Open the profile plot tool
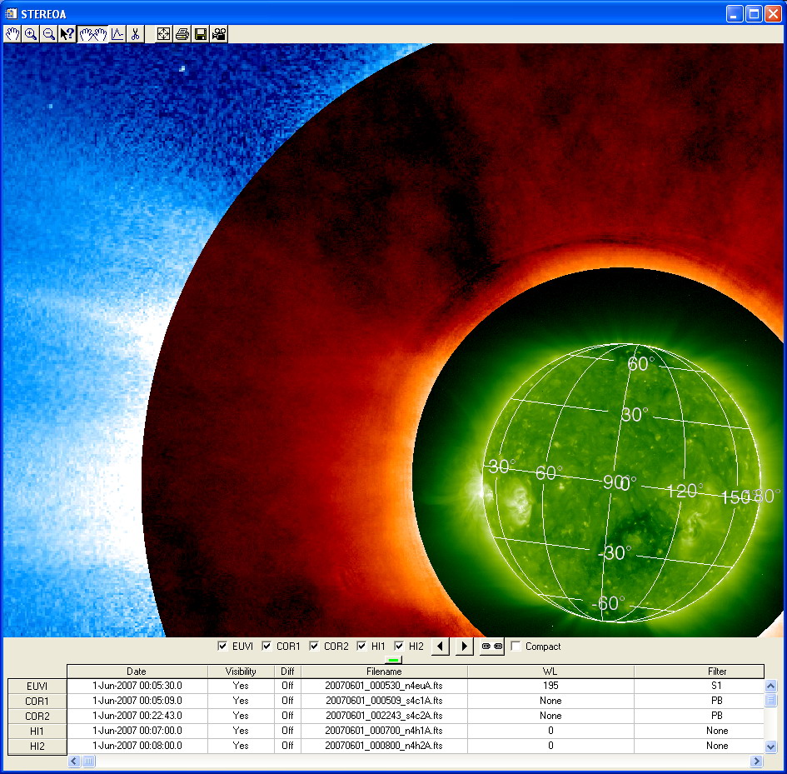Image resolution: width=787 pixels, height=774 pixels. pos(117,34)
